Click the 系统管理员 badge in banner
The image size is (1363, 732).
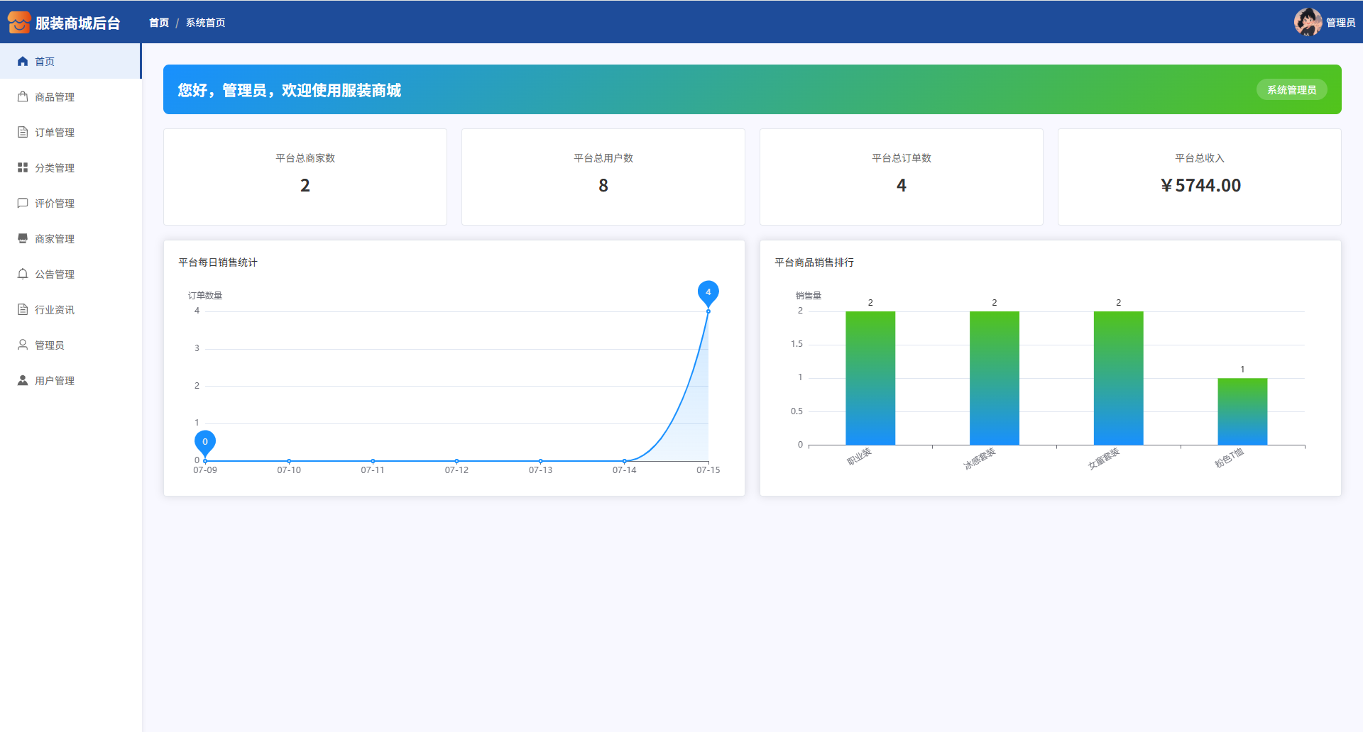[1291, 90]
